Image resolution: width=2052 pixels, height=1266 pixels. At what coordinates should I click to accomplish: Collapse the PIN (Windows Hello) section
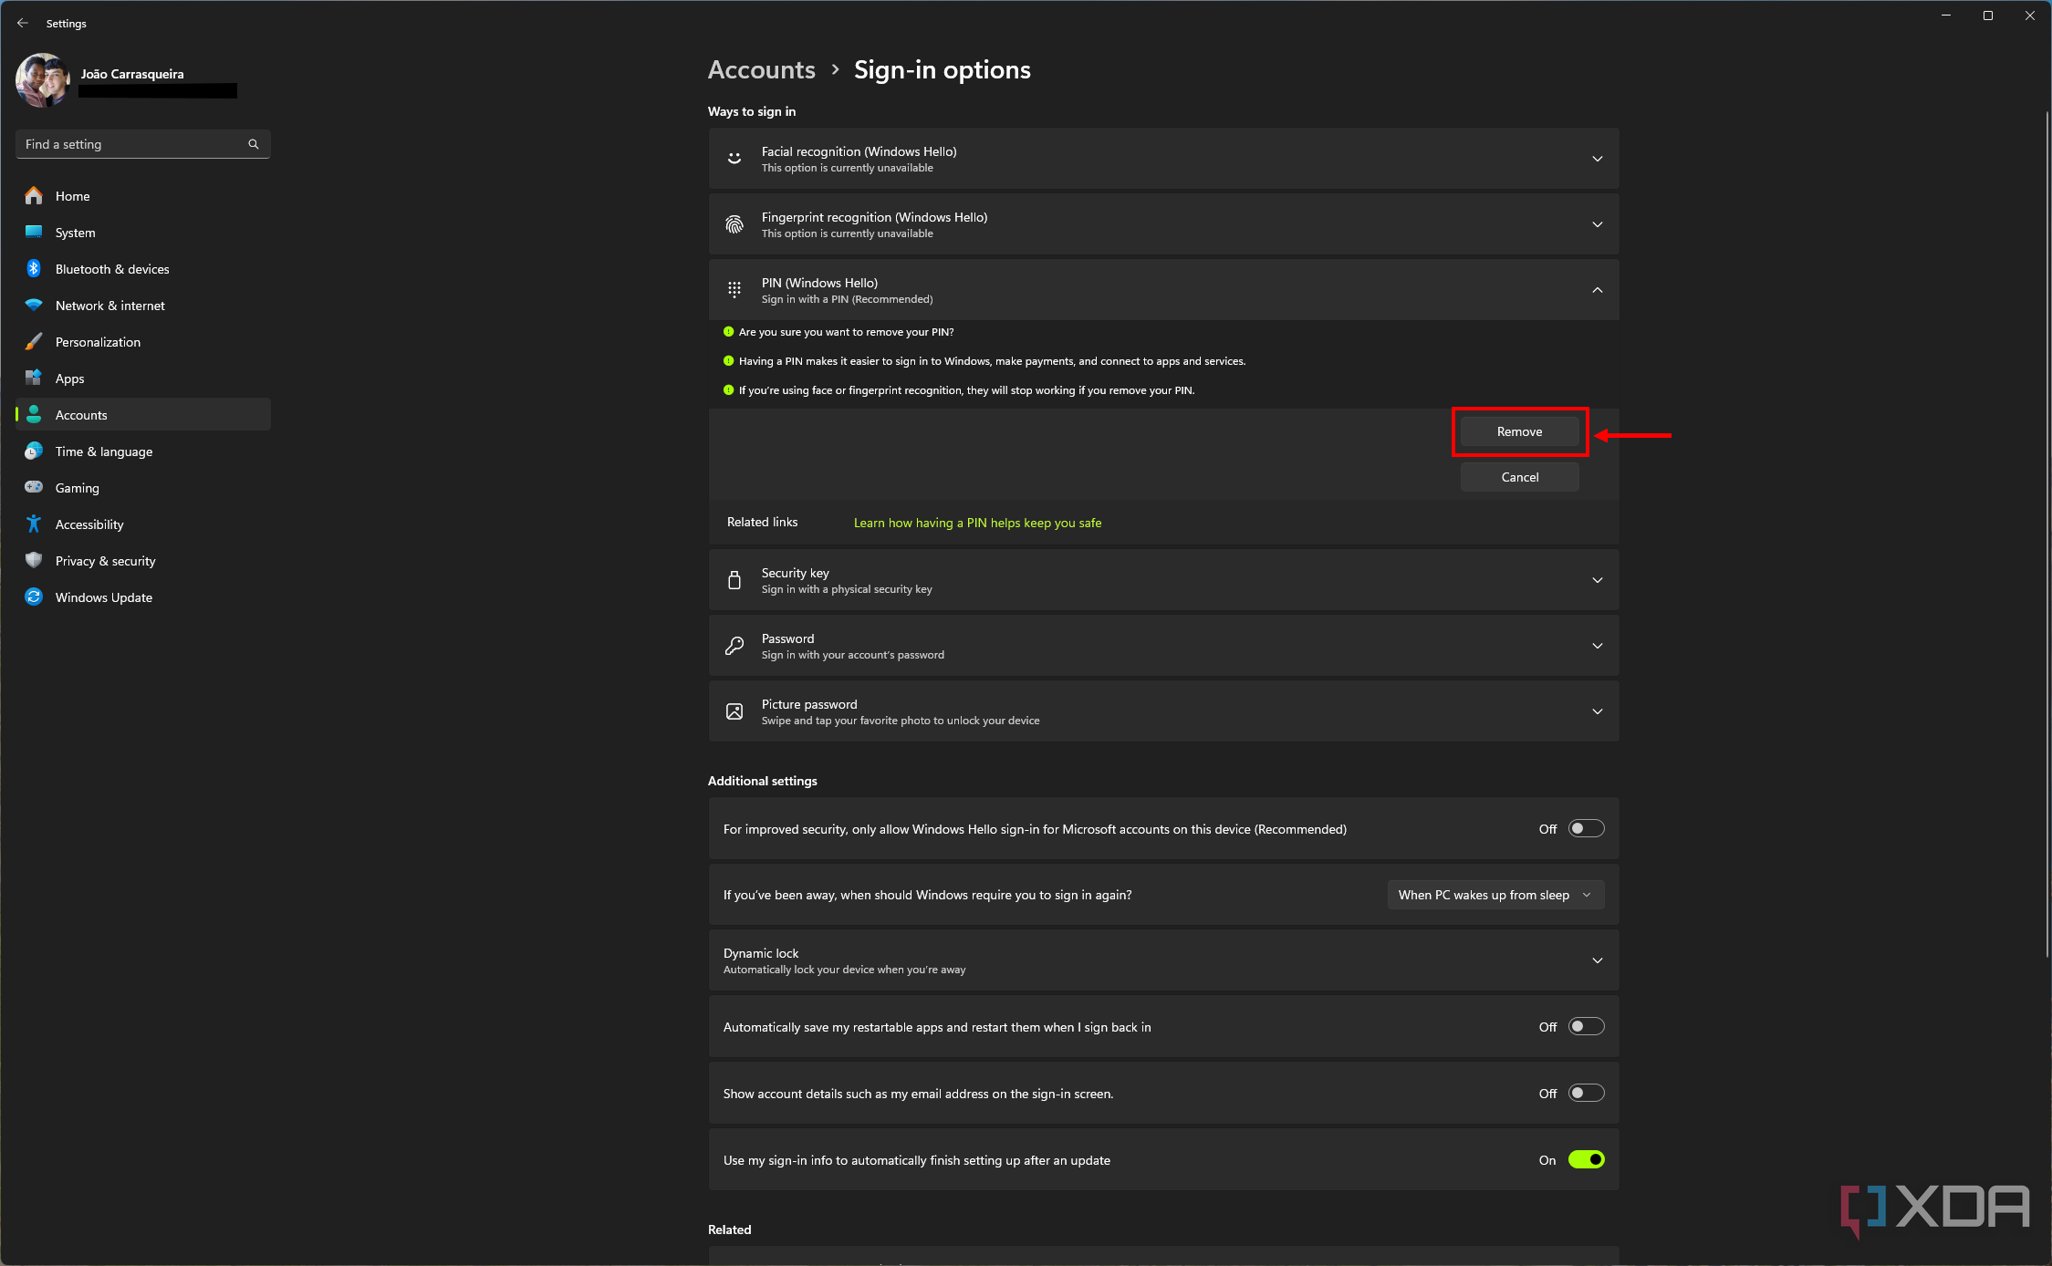pos(1598,290)
